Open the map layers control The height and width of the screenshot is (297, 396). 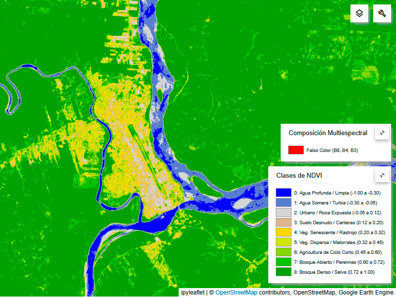tap(359, 13)
